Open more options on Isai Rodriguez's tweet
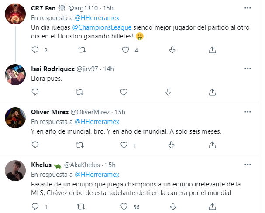265x213 pixels. coord(248,69)
